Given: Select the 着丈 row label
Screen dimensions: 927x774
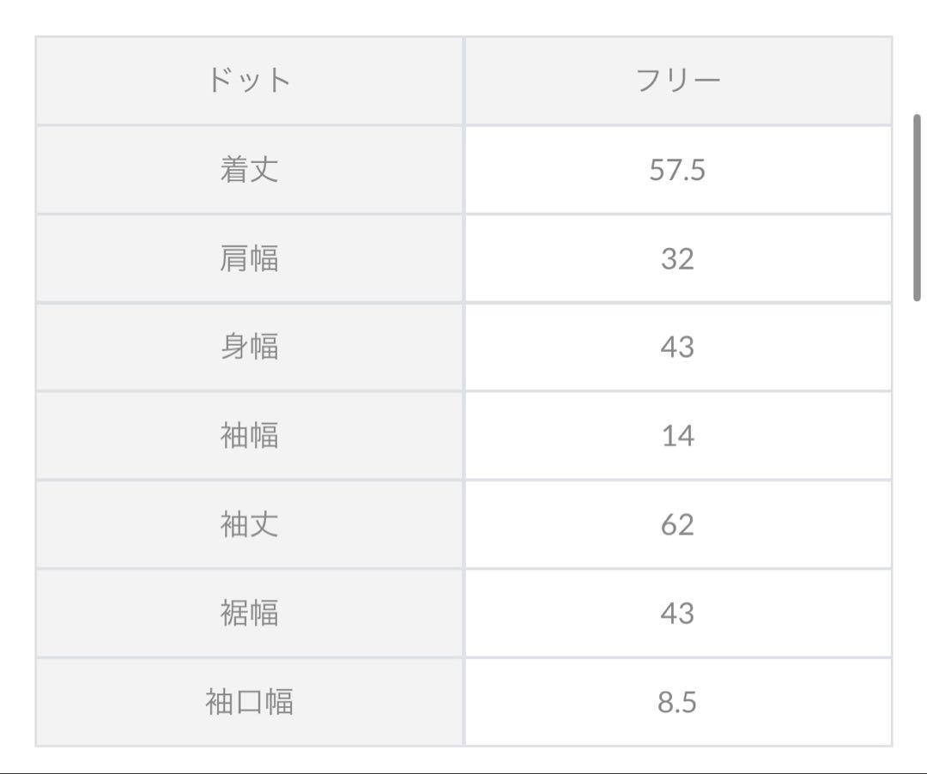Looking at the screenshot, I should point(249,170).
